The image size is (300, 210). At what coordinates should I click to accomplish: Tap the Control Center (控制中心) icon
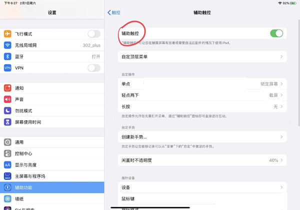point(7,153)
